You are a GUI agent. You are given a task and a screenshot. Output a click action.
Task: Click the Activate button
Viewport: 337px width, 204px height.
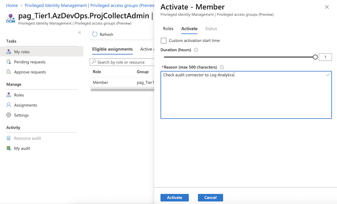click(x=175, y=198)
